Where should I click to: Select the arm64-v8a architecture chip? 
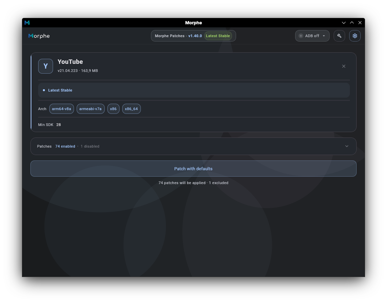click(x=61, y=109)
